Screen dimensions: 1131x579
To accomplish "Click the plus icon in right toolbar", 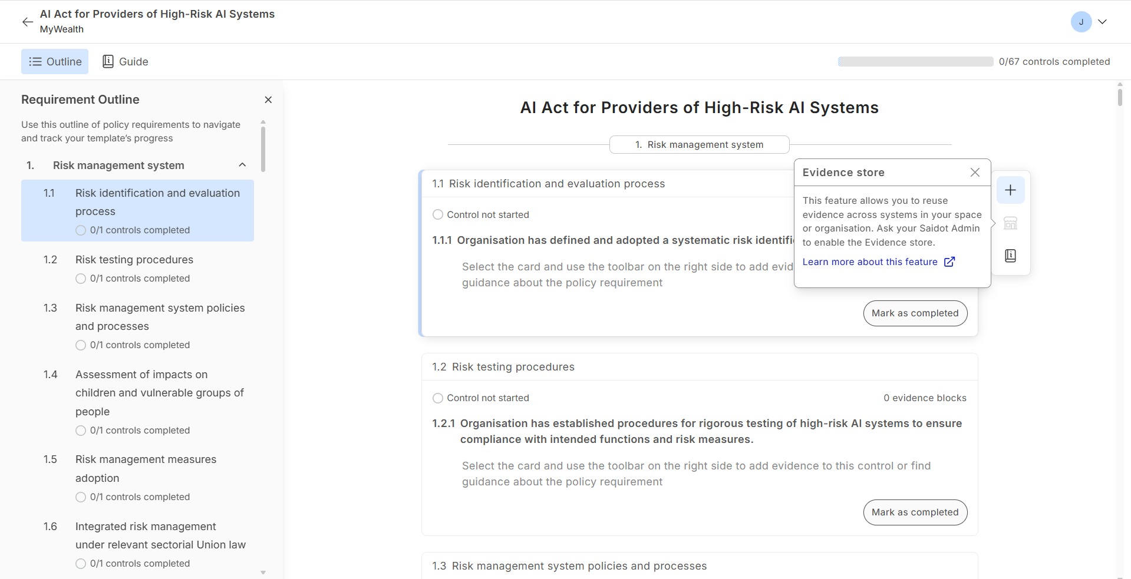I will (1010, 190).
